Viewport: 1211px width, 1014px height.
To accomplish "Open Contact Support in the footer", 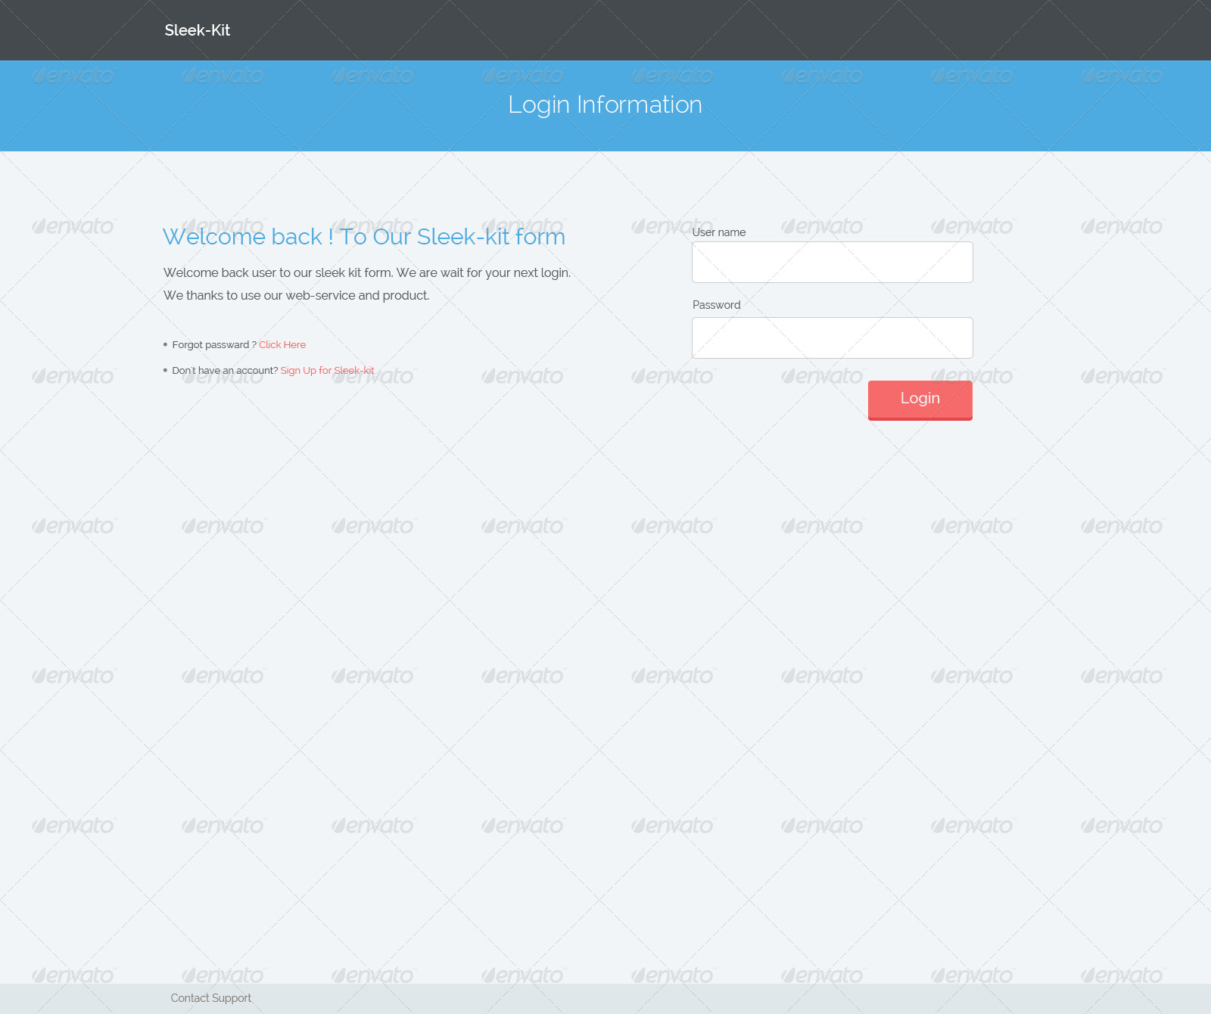I will 210,997.
